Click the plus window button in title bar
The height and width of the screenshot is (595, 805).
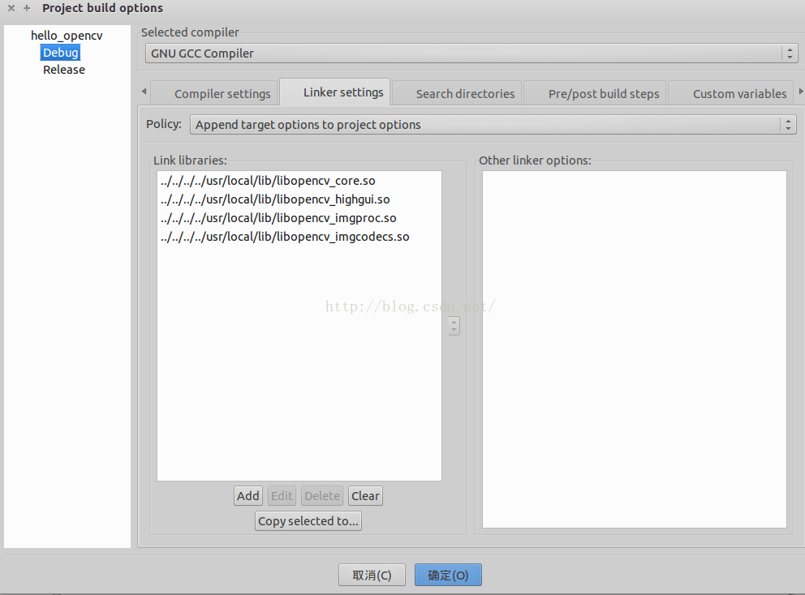click(27, 8)
